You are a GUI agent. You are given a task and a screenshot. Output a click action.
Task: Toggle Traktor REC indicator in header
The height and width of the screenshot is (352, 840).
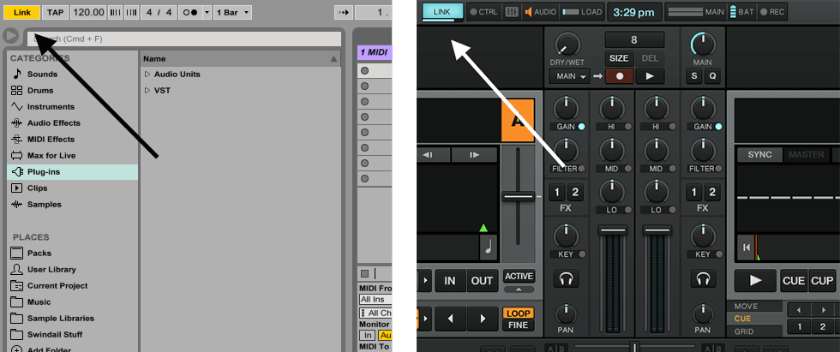click(x=772, y=12)
